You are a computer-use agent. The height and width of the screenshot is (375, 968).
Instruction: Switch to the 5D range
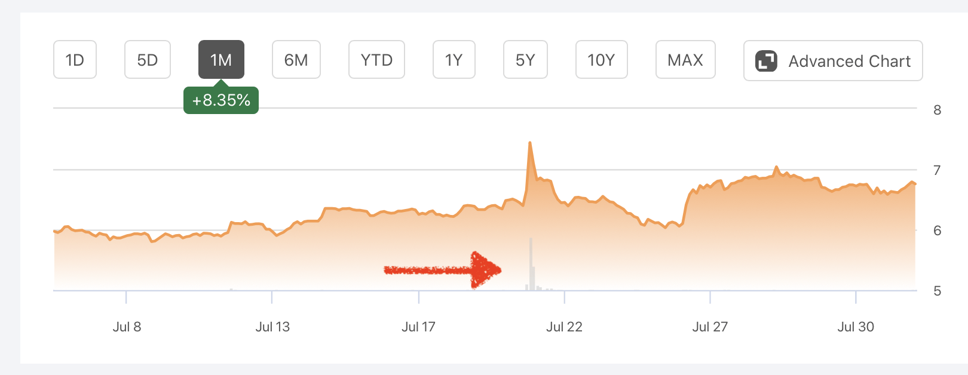point(148,60)
